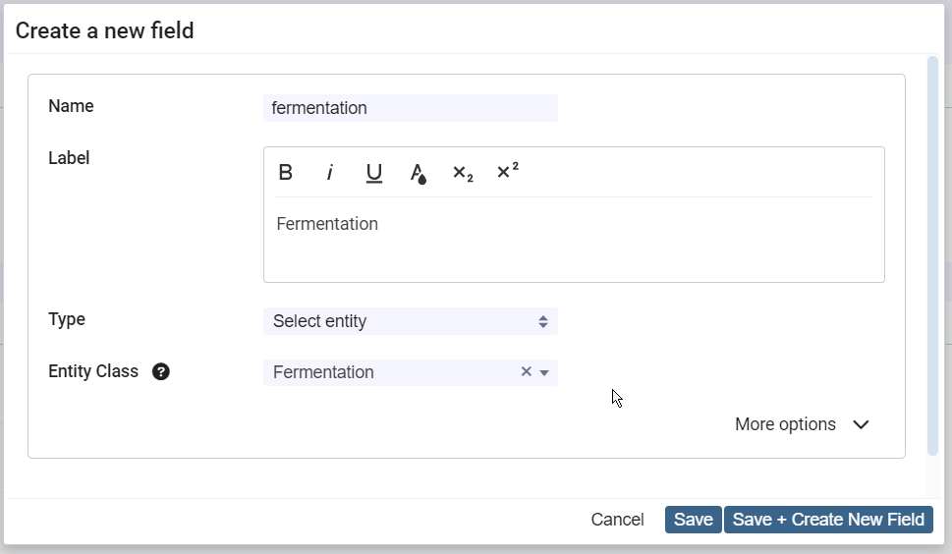Screen dimensions: 952x554
Task: Expand the More options section
Action: pos(803,424)
